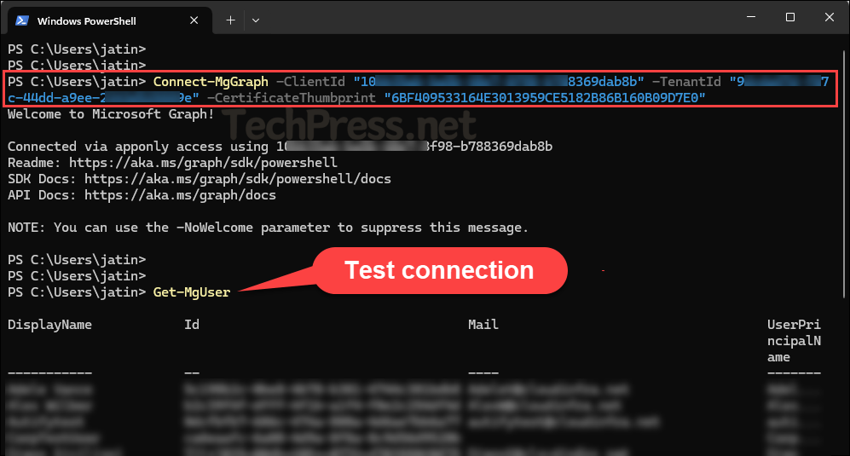Open the SDK Docs URL
This screenshot has height=456, width=850.
point(222,179)
